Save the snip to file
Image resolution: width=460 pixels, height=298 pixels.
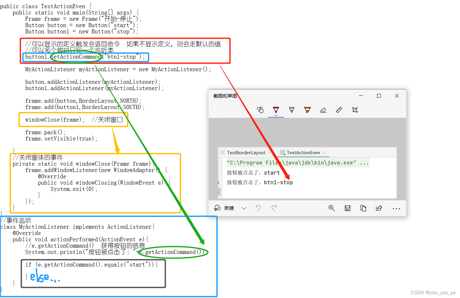(348, 208)
